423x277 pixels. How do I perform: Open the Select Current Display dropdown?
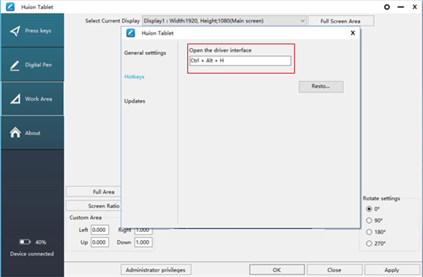224,21
